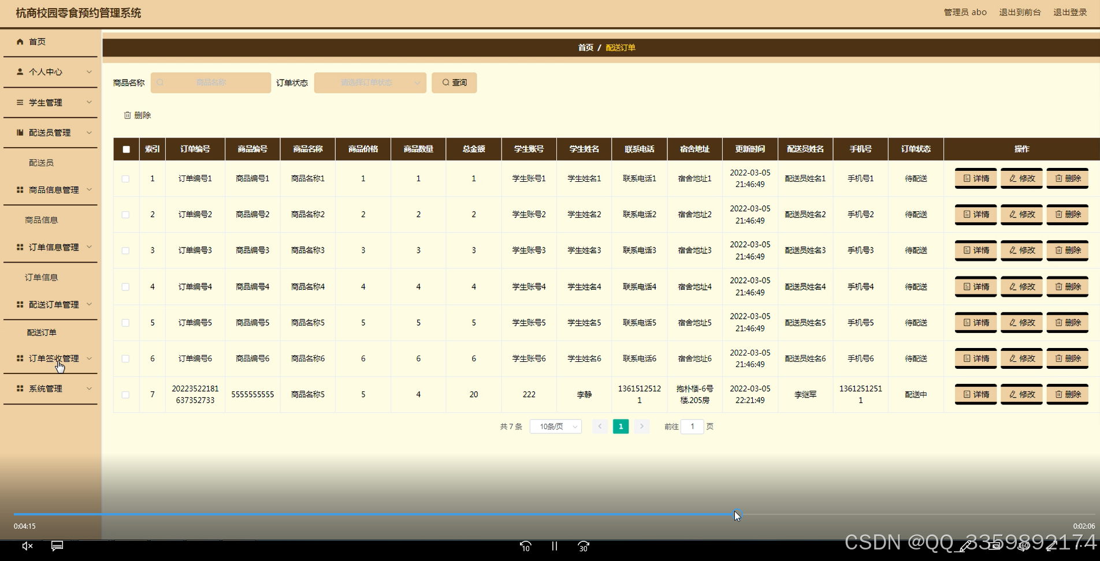Click 修改 for order 订单编号5
The height and width of the screenshot is (561, 1100).
pyautogui.click(x=1021, y=323)
